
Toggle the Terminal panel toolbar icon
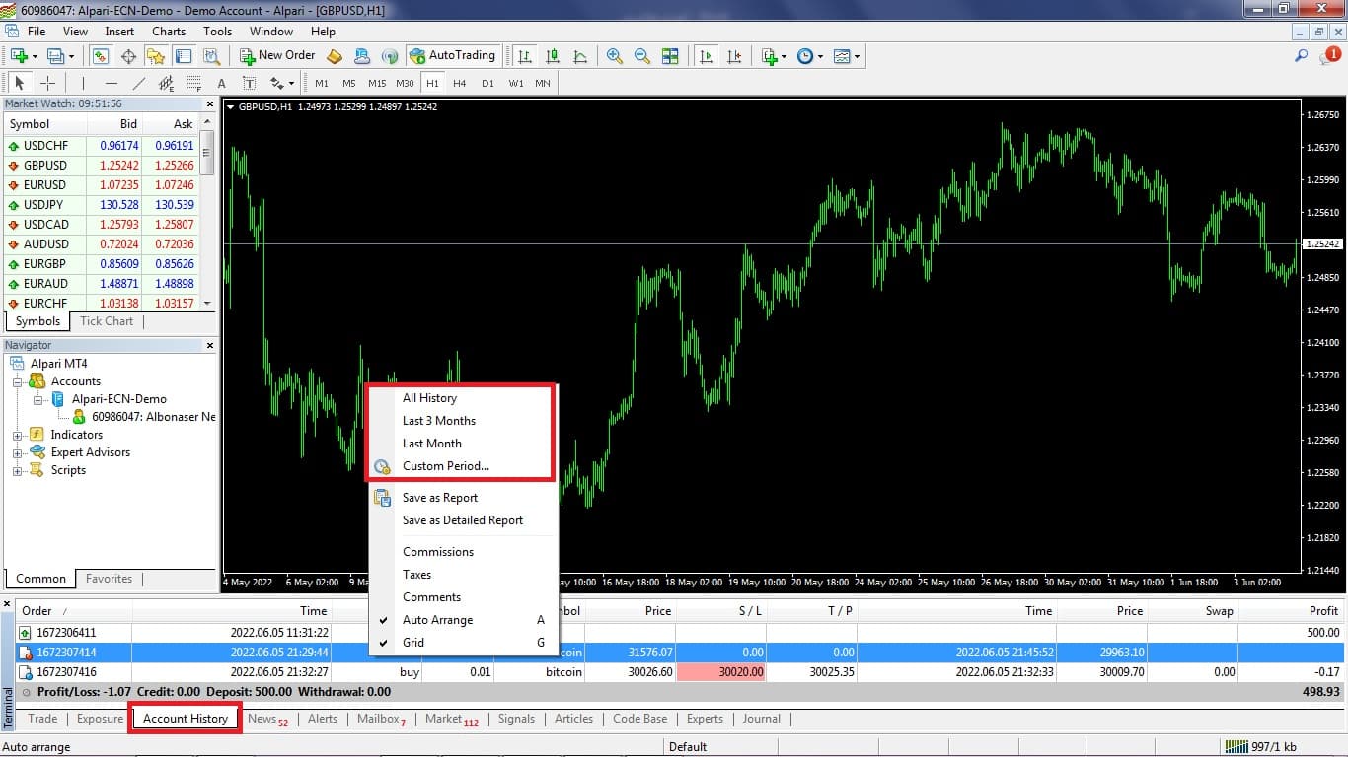pyautogui.click(x=184, y=56)
